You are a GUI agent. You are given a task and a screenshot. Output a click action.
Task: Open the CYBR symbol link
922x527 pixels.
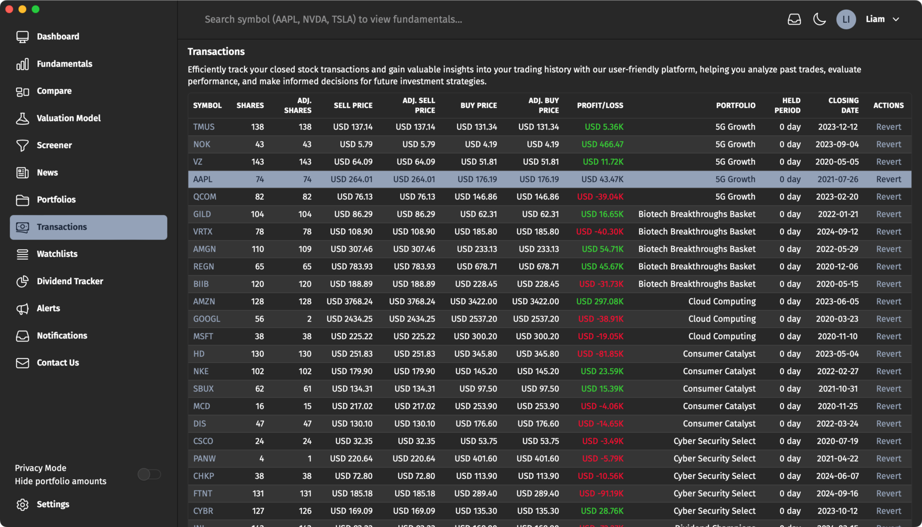[x=203, y=511]
